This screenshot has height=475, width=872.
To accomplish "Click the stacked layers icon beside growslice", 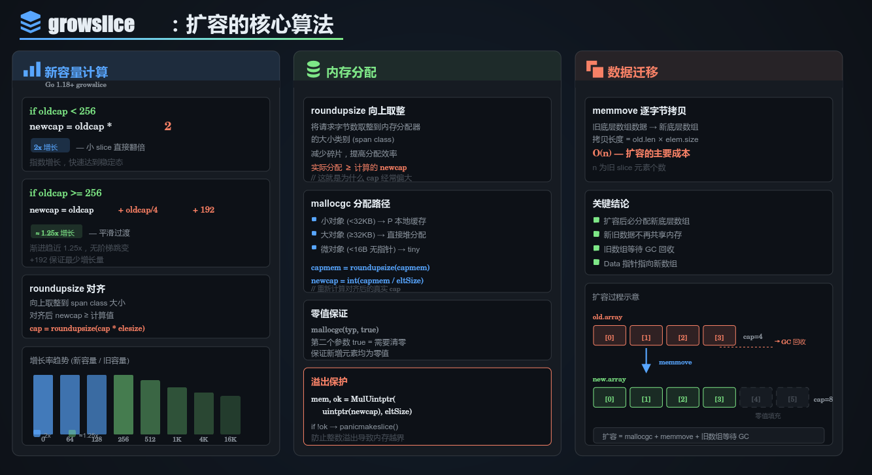I will click(x=30, y=22).
